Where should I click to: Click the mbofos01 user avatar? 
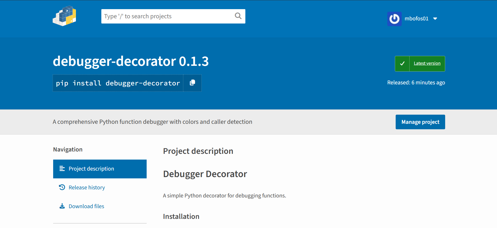pos(394,19)
